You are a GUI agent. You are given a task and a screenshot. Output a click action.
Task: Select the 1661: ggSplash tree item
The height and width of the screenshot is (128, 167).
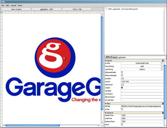click(x=123, y=9)
